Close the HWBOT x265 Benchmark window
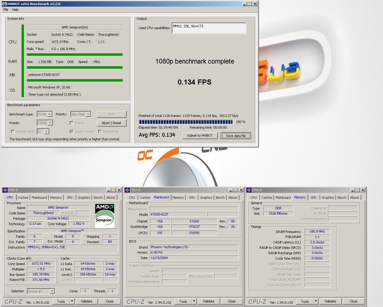The width and height of the screenshot is (383, 307). pyautogui.click(x=255, y=4)
